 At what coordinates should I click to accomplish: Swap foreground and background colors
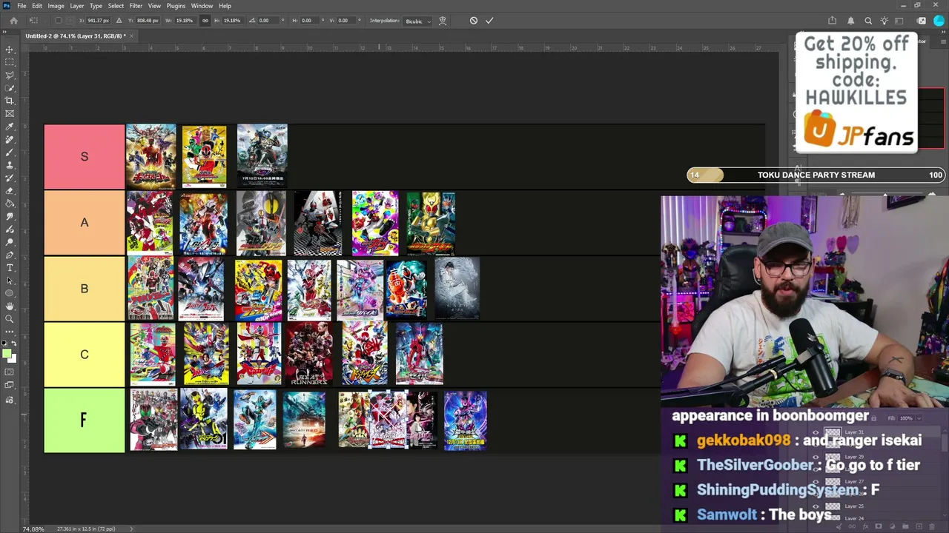pos(13,345)
